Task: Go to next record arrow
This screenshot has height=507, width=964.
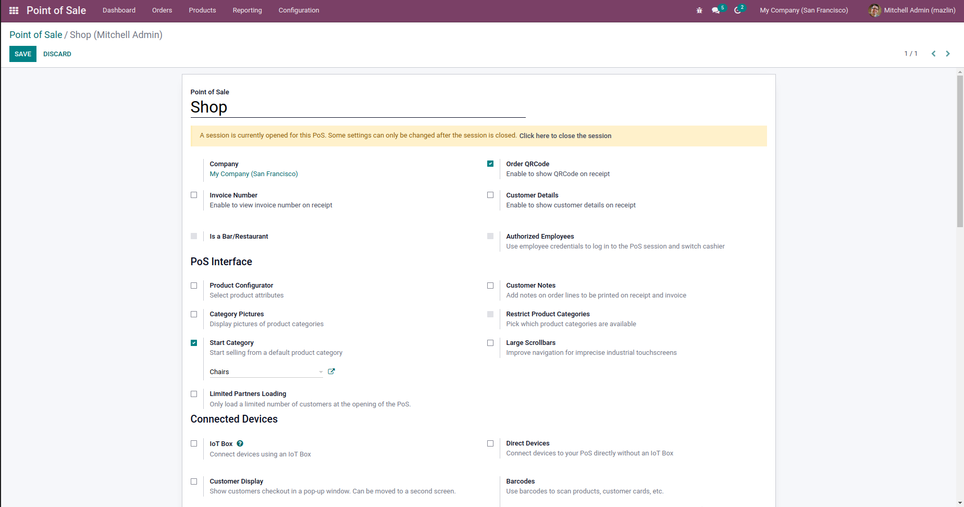Action: coord(948,54)
